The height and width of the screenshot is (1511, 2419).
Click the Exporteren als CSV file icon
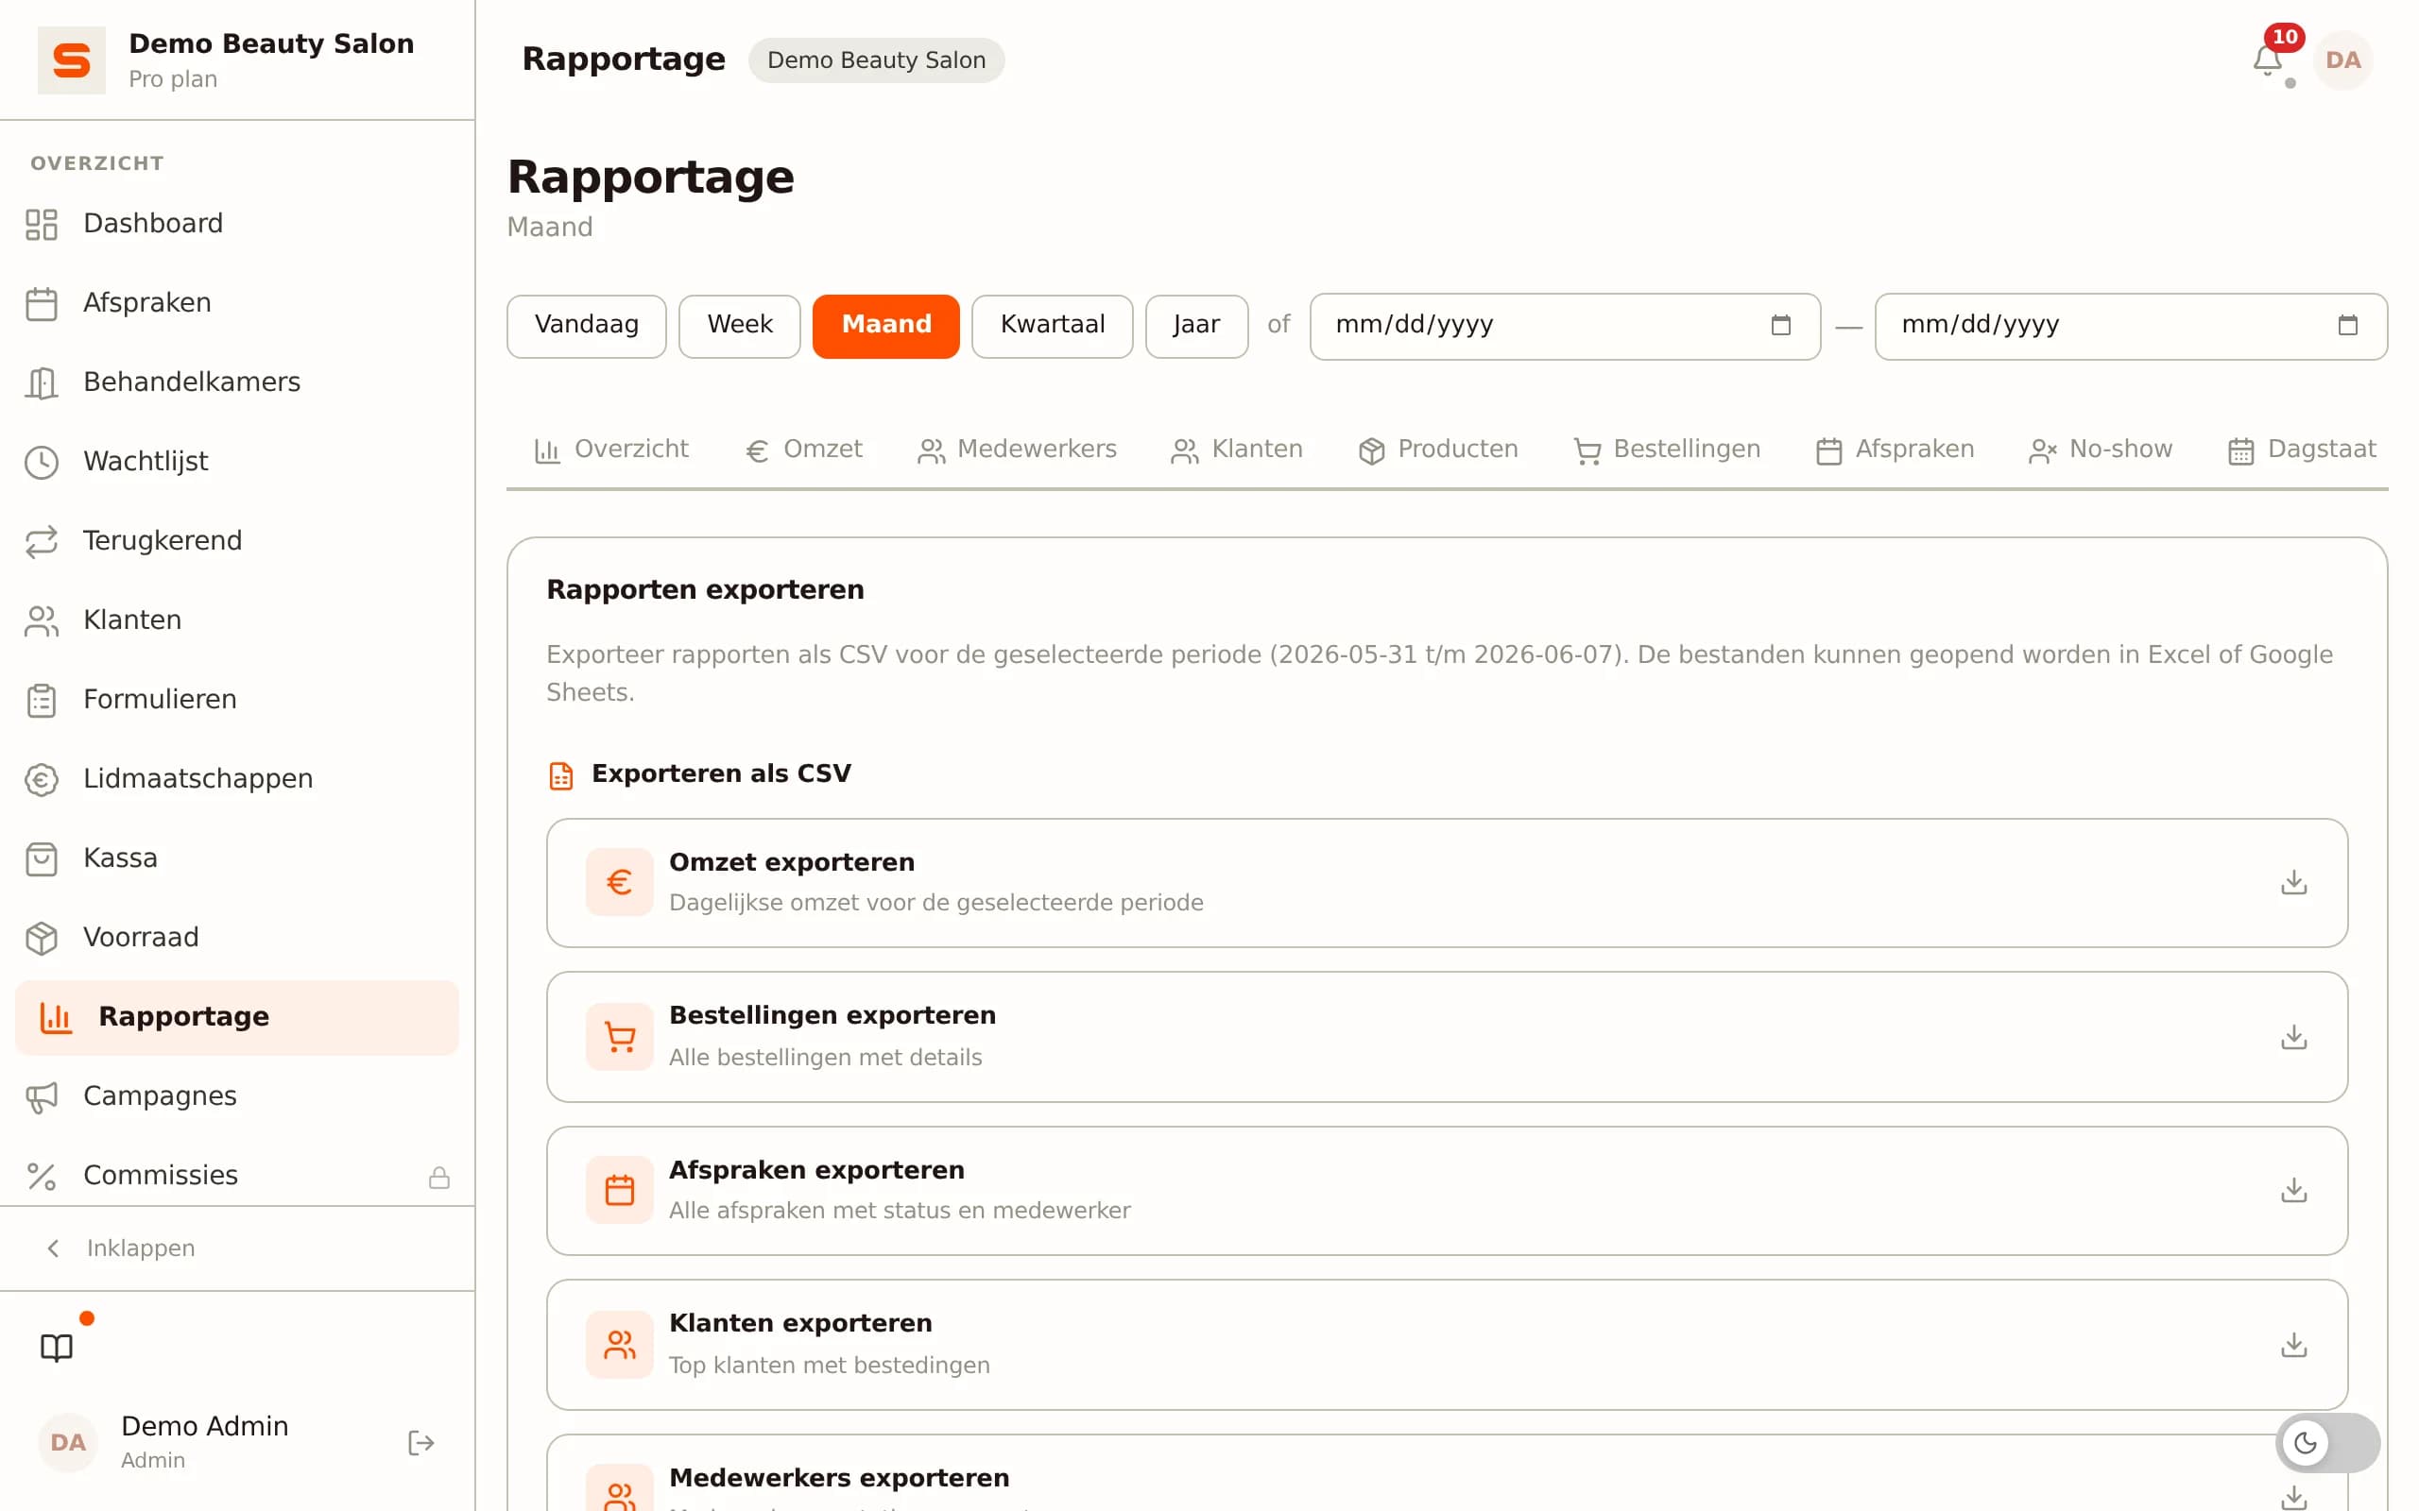pos(560,775)
